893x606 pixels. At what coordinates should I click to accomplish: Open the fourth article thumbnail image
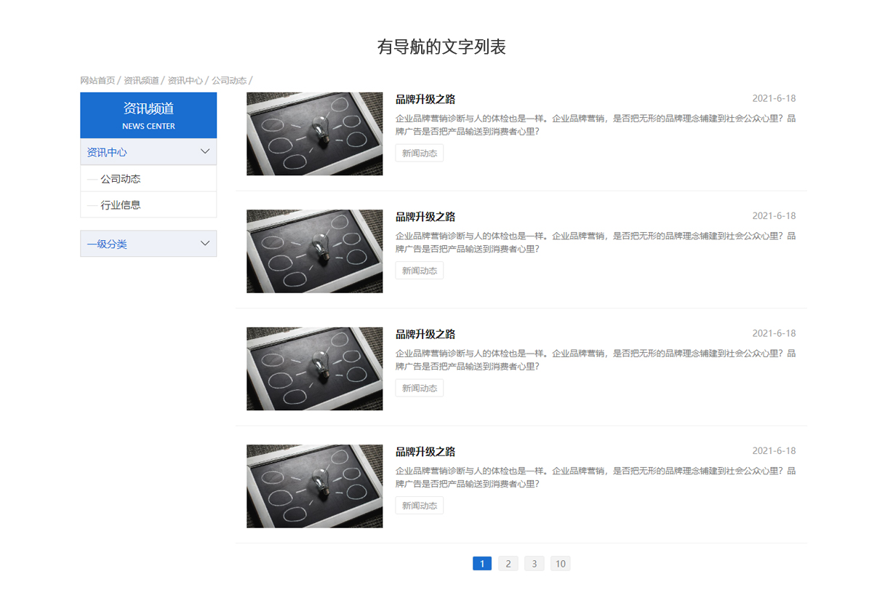tap(314, 486)
